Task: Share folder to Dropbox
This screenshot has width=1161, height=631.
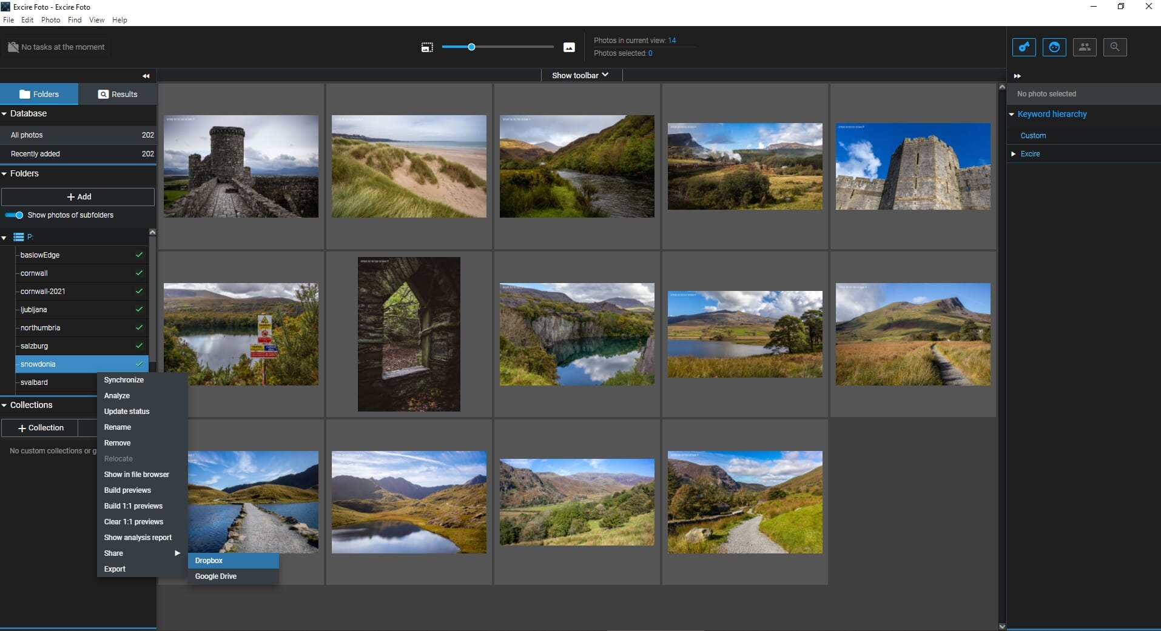Action: click(234, 561)
